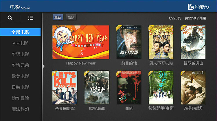Open the search magnifier icon
This screenshot has height=121, width=217.
coord(10,18)
